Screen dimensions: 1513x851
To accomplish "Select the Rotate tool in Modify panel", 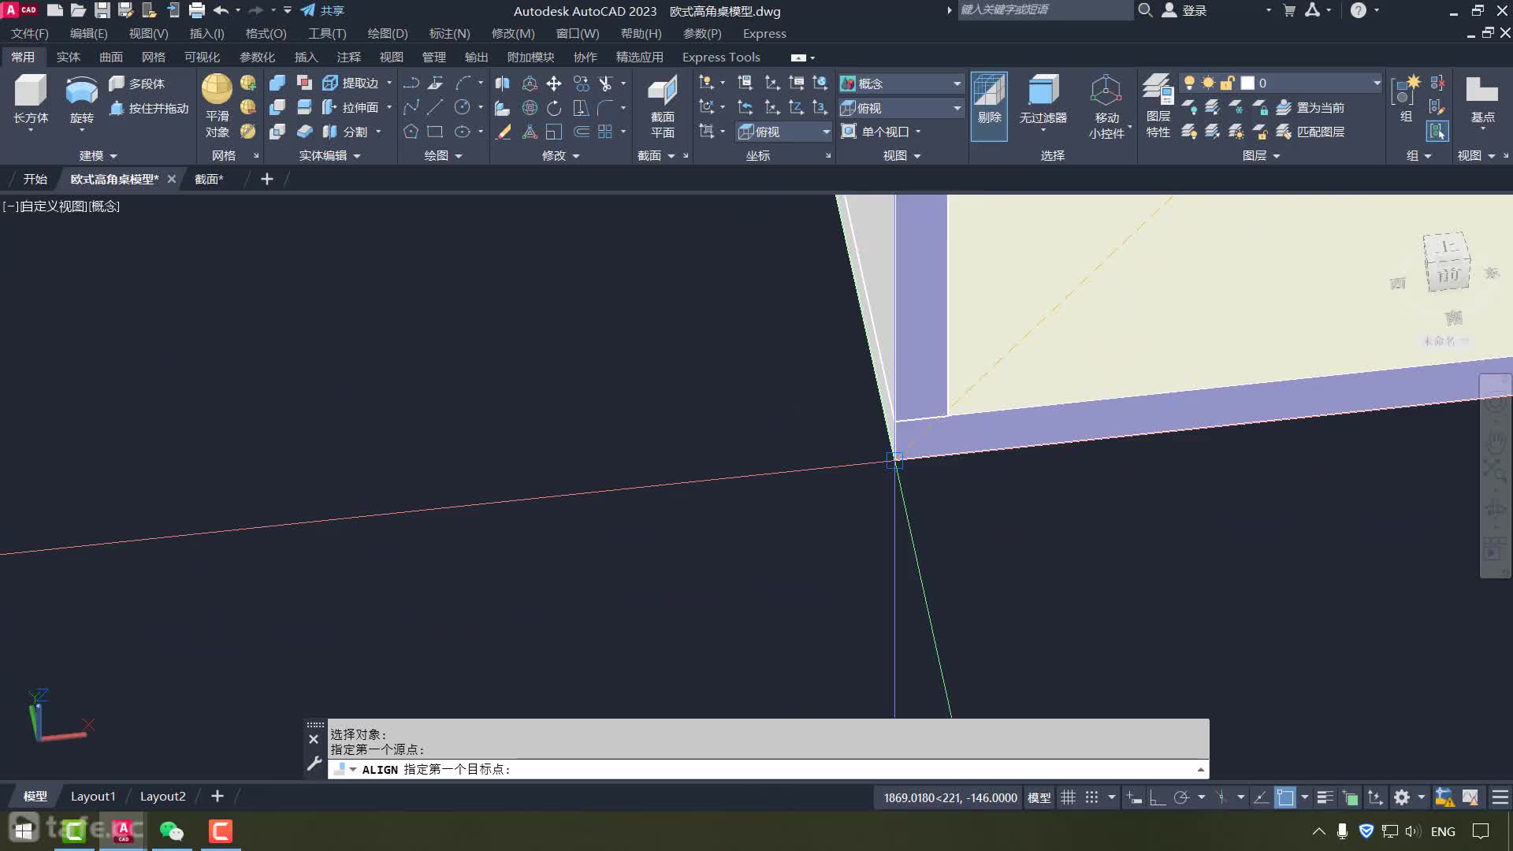I will pos(554,108).
